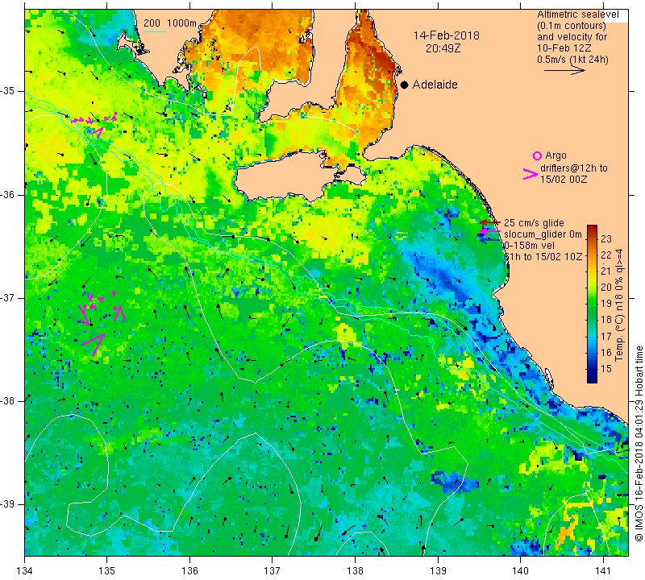Click the Argo legend label
Screen dimensions: 645x580
[x=556, y=155]
